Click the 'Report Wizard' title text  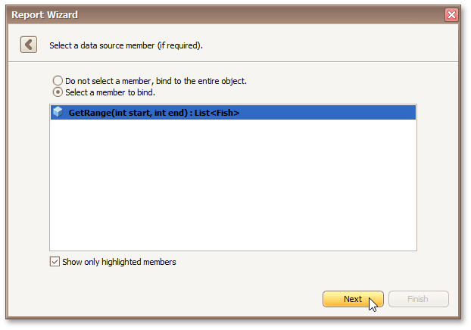pos(45,14)
